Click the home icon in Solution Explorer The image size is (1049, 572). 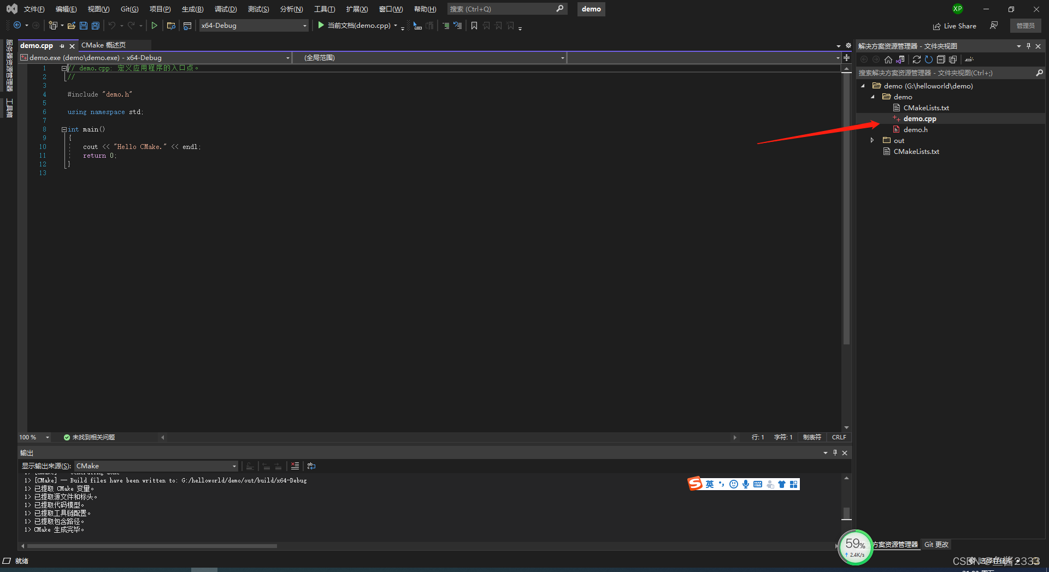[x=888, y=59]
